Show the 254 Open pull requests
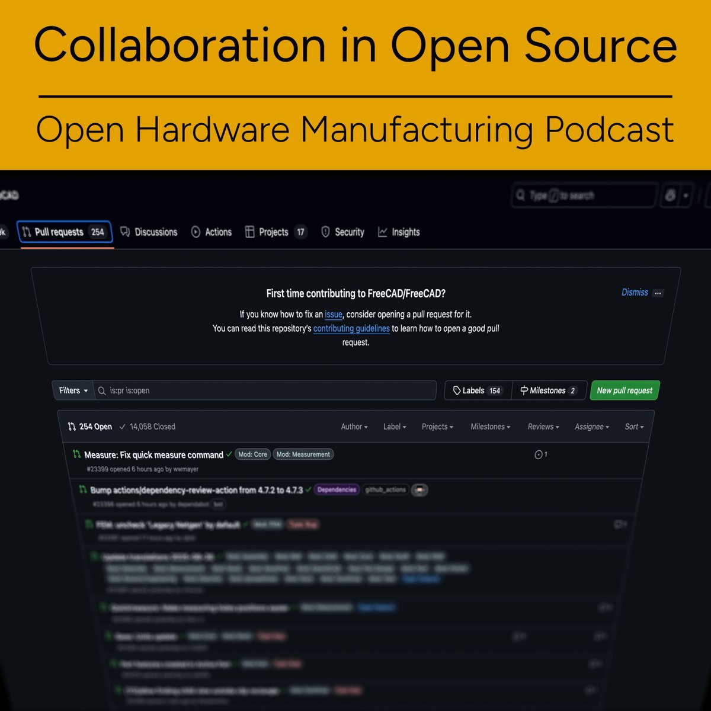Image resolution: width=711 pixels, height=711 pixels. pyautogui.click(x=89, y=427)
